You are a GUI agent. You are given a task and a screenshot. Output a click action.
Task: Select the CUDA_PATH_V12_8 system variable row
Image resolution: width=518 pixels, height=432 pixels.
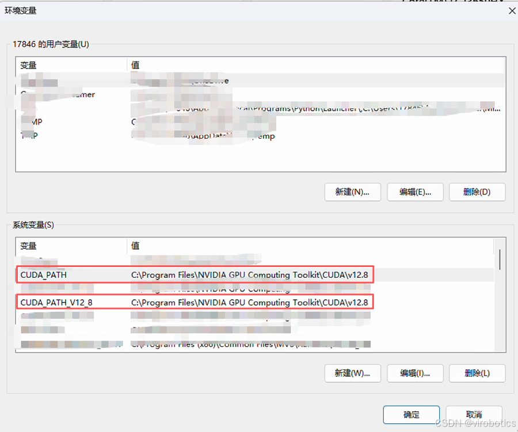[x=255, y=303]
